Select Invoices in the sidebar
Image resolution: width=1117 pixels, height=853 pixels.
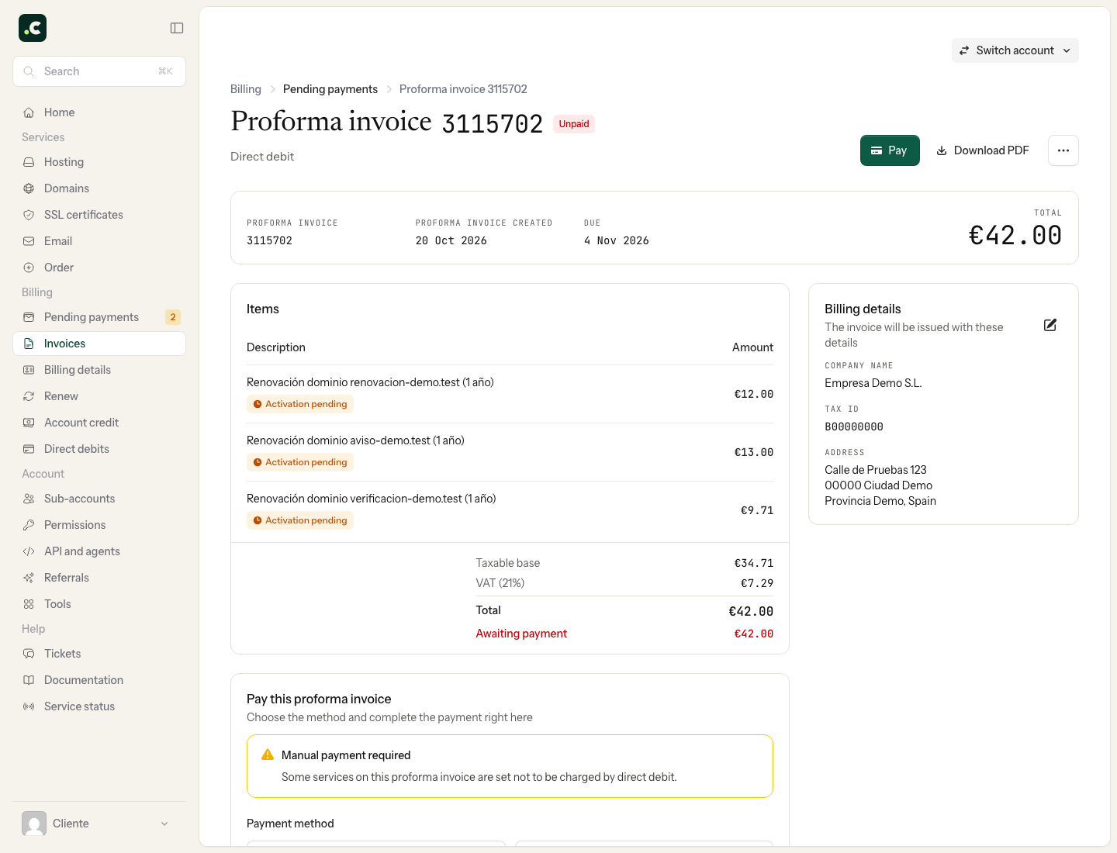click(99, 344)
